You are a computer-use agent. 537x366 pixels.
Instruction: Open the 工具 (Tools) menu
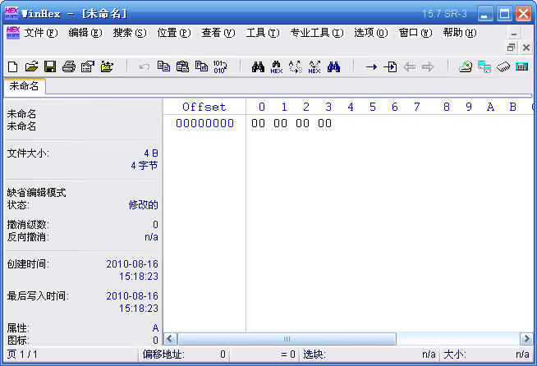(261, 33)
